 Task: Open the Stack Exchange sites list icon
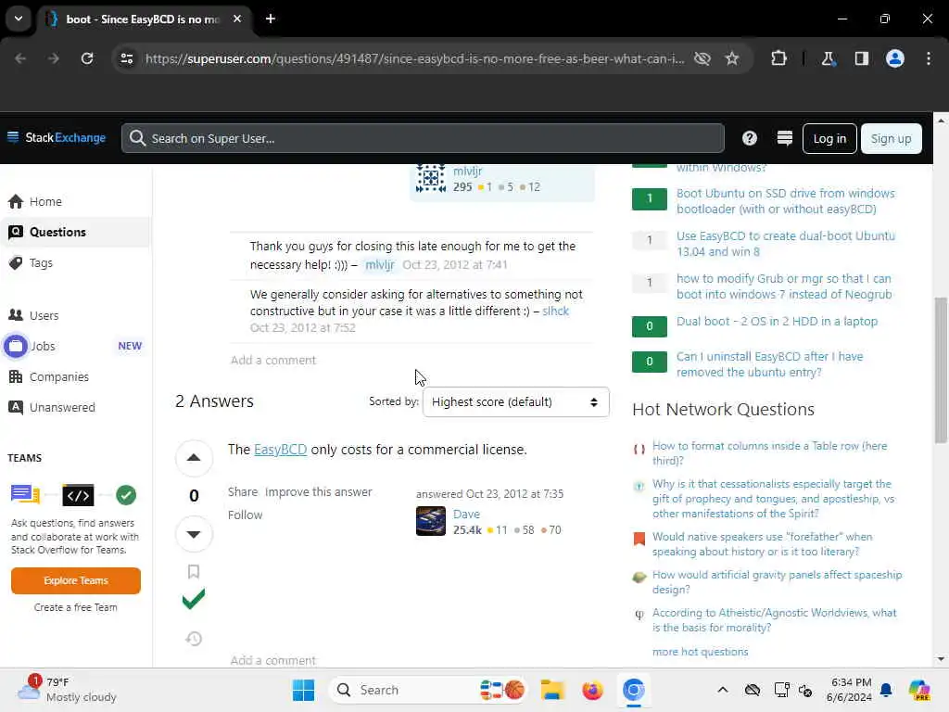[x=784, y=139]
